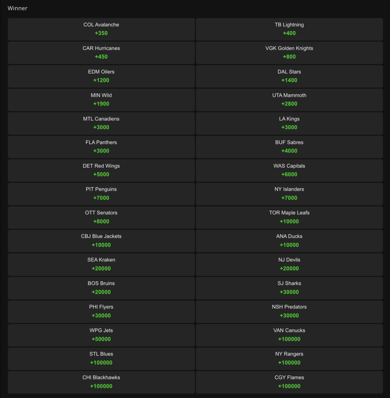Choose BUF Sabres at +4000
The image size is (390, 398).
289,147
